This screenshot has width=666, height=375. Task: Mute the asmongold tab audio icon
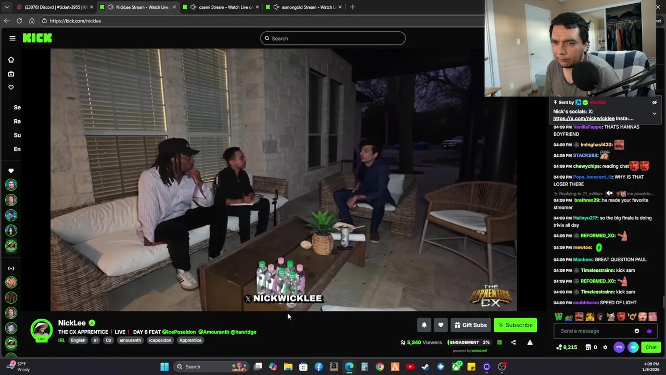click(x=276, y=7)
